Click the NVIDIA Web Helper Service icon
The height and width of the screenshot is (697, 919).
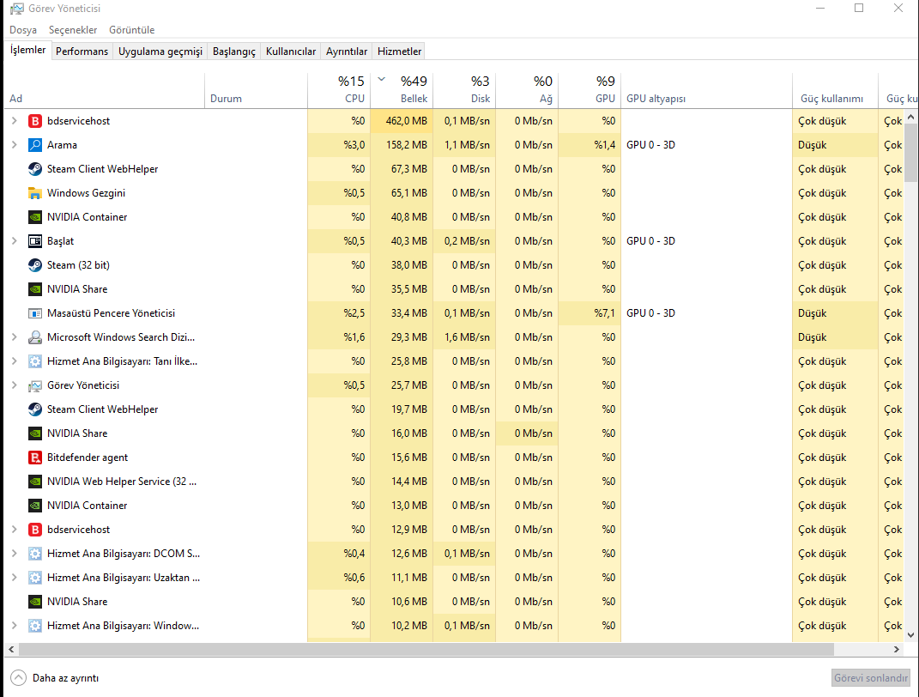coord(35,482)
